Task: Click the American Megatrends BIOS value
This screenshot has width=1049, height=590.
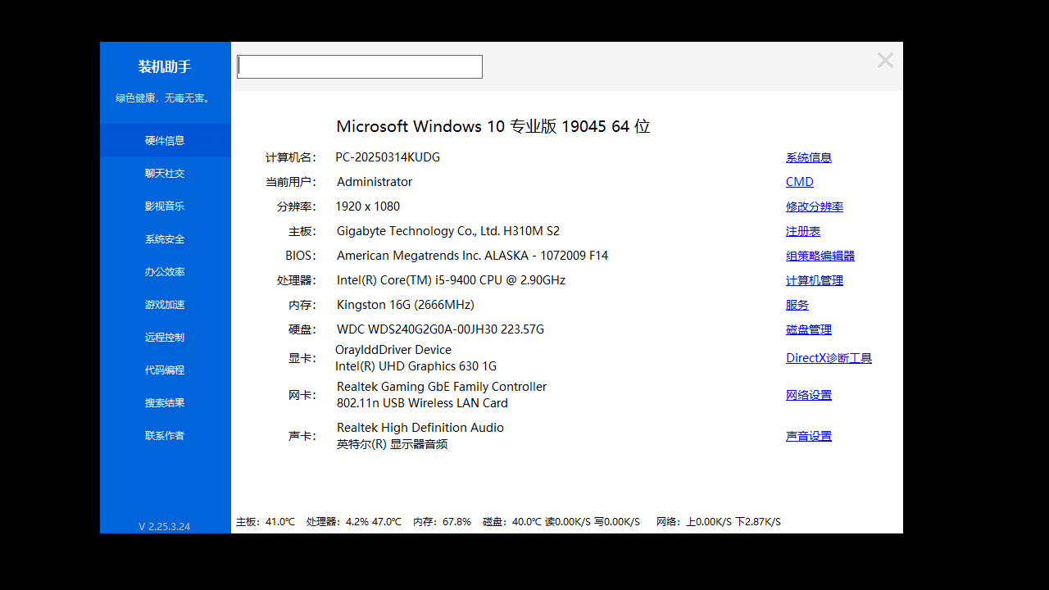Action: (473, 256)
